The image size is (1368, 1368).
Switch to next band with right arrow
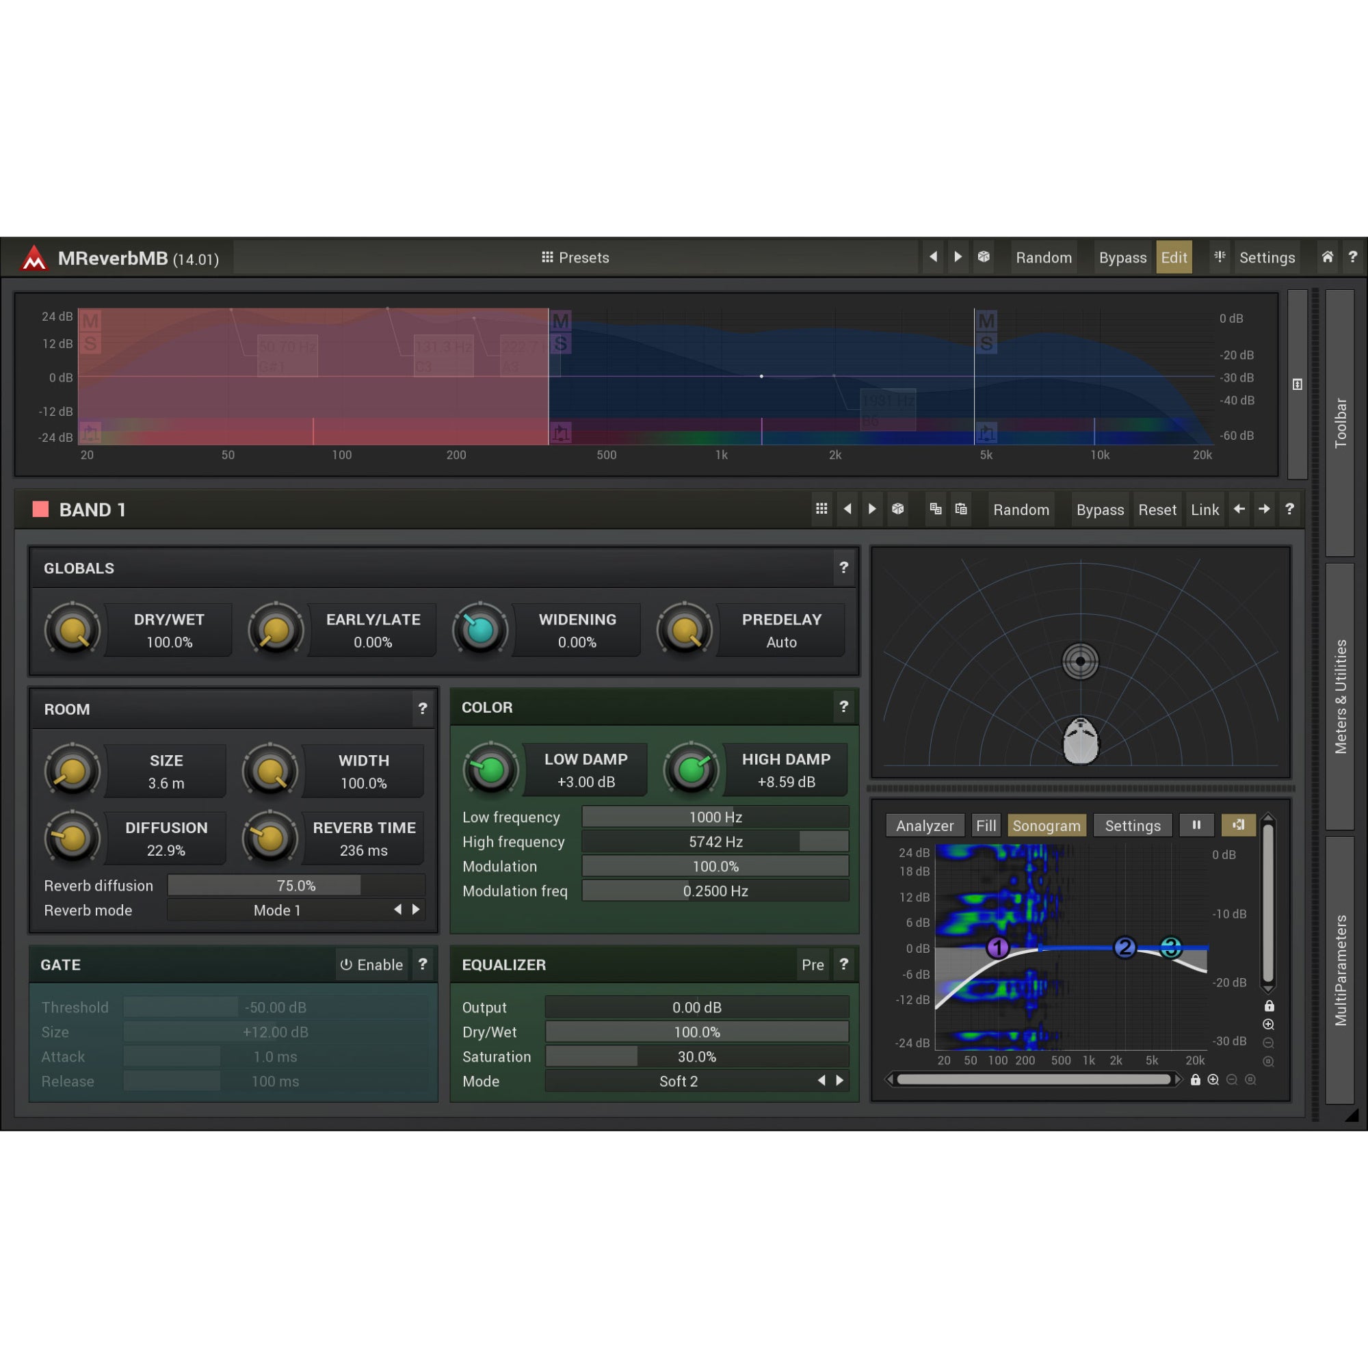[1264, 509]
